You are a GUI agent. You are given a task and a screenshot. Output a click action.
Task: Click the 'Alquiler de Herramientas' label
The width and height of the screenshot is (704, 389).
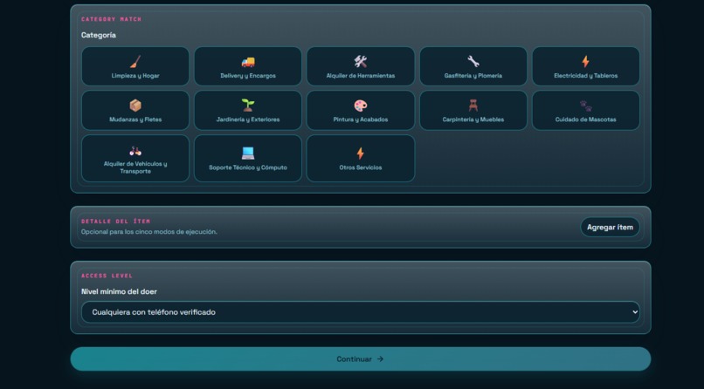(x=361, y=76)
